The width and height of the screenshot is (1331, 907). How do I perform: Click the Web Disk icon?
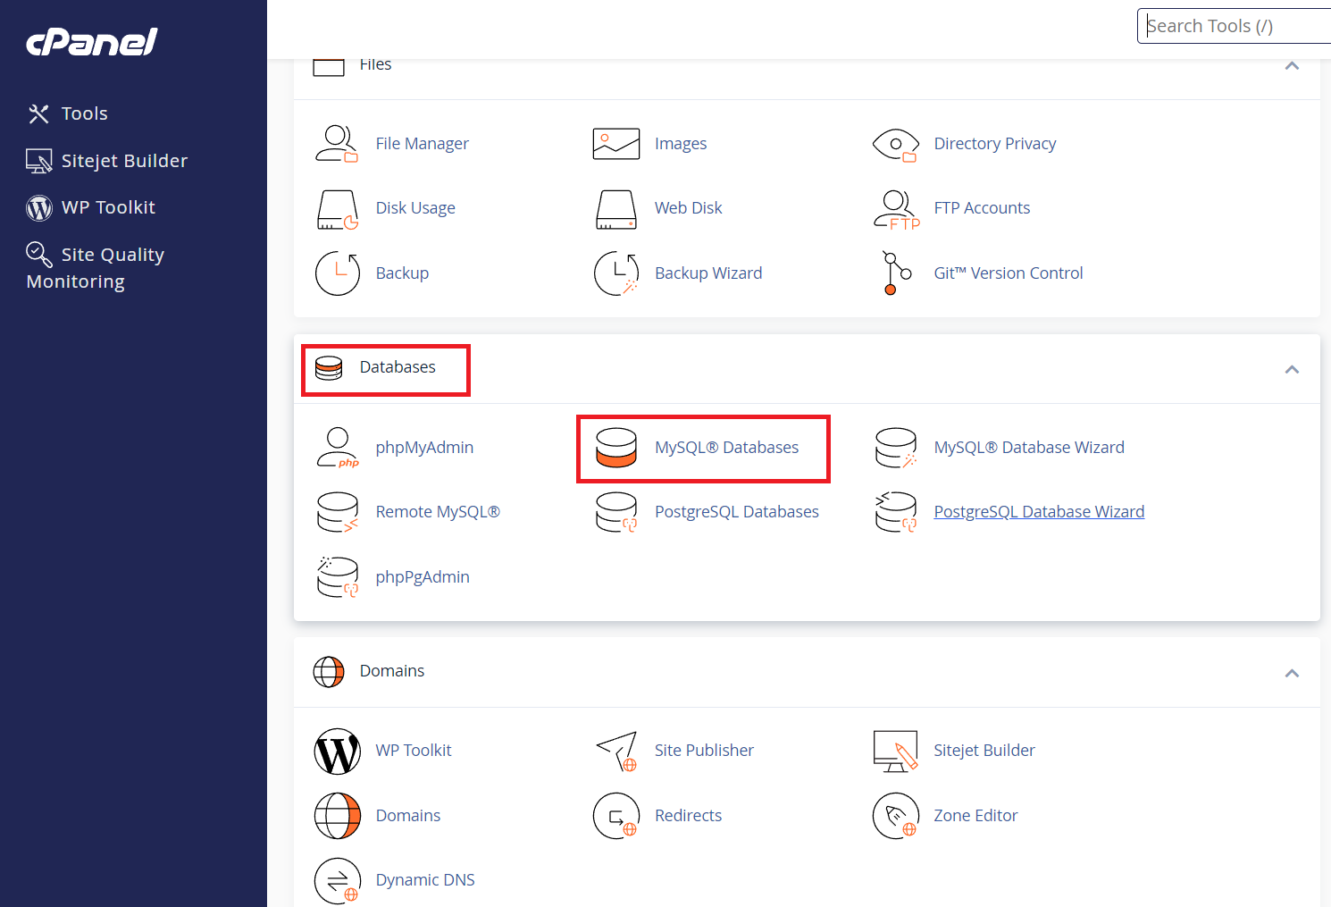click(x=616, y=209)
